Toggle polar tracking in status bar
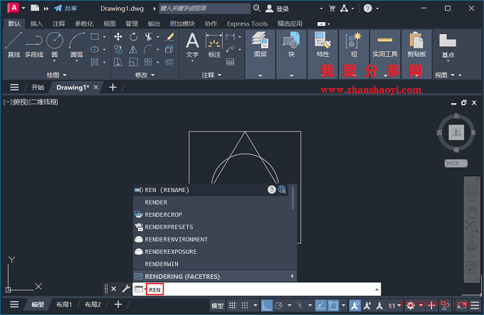484x315 pixels. [279, 306]
